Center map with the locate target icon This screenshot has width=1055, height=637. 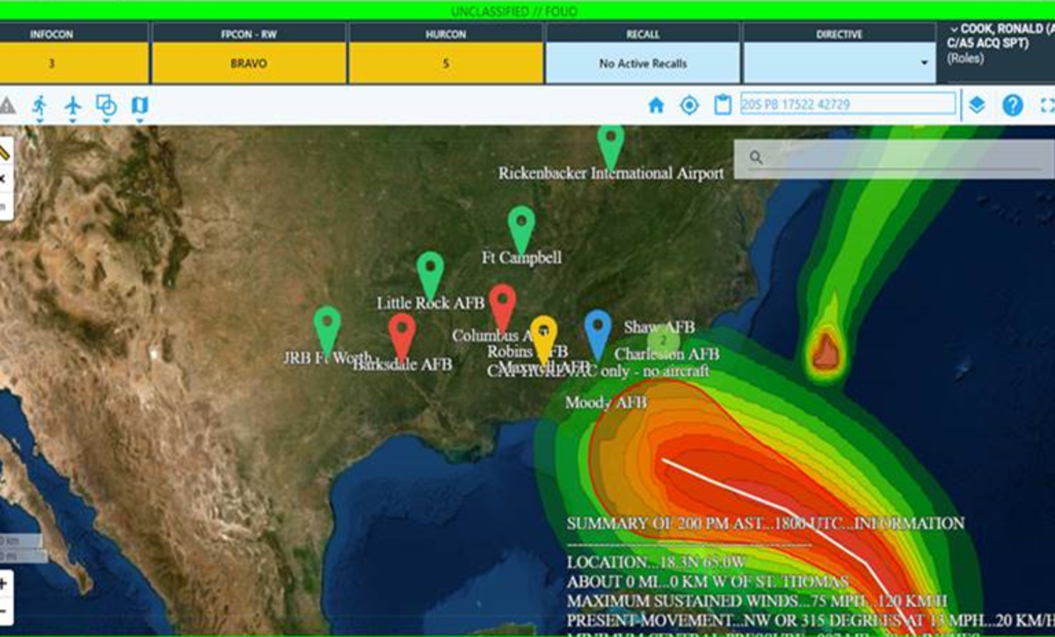[x=689, y=105]
